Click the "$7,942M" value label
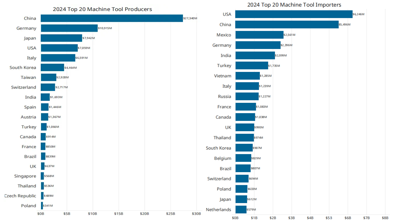The width and height of the screenshot is (398, 222). point(88,38)
